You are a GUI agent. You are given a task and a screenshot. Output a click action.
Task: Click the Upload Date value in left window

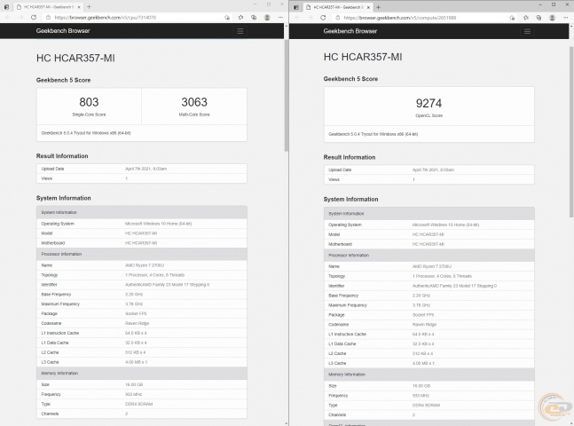145,169
